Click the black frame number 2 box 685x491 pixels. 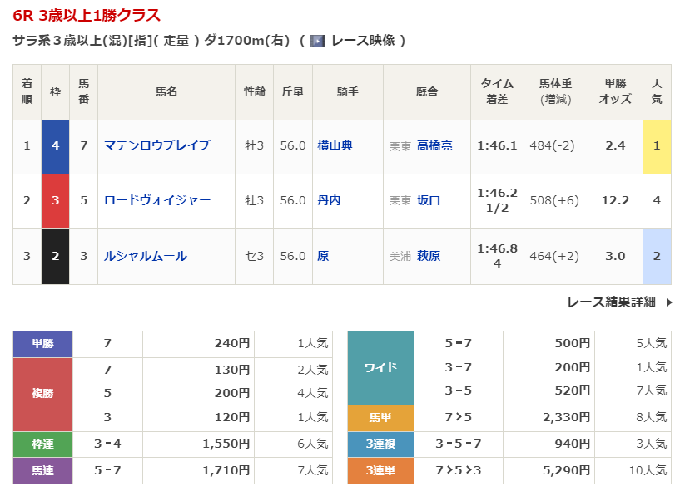[x=55, y=256]
